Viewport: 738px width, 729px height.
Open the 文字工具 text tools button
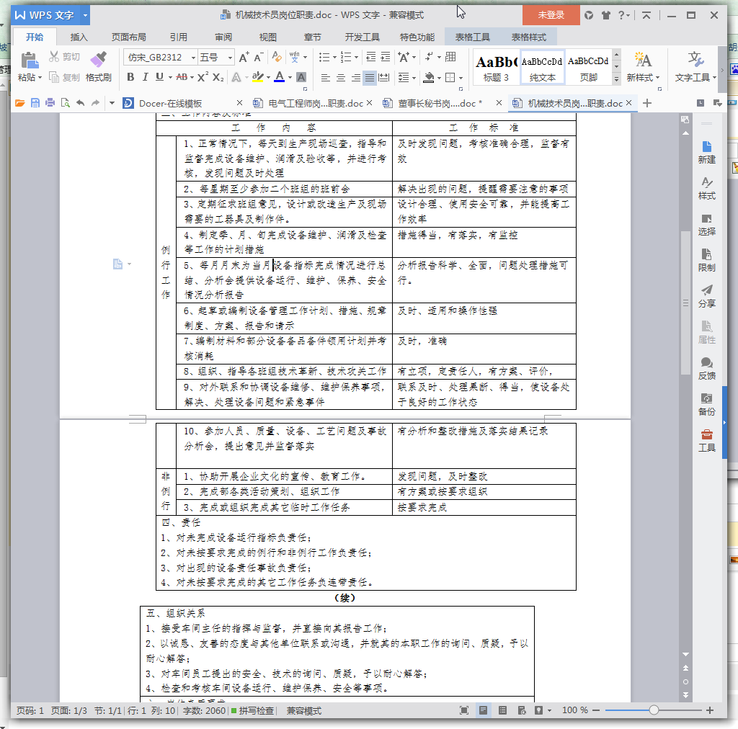point(695,67)
